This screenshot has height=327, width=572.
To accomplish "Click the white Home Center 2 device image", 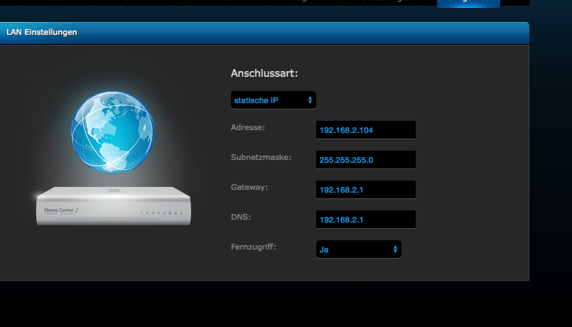I will click(x=114, y=207).
